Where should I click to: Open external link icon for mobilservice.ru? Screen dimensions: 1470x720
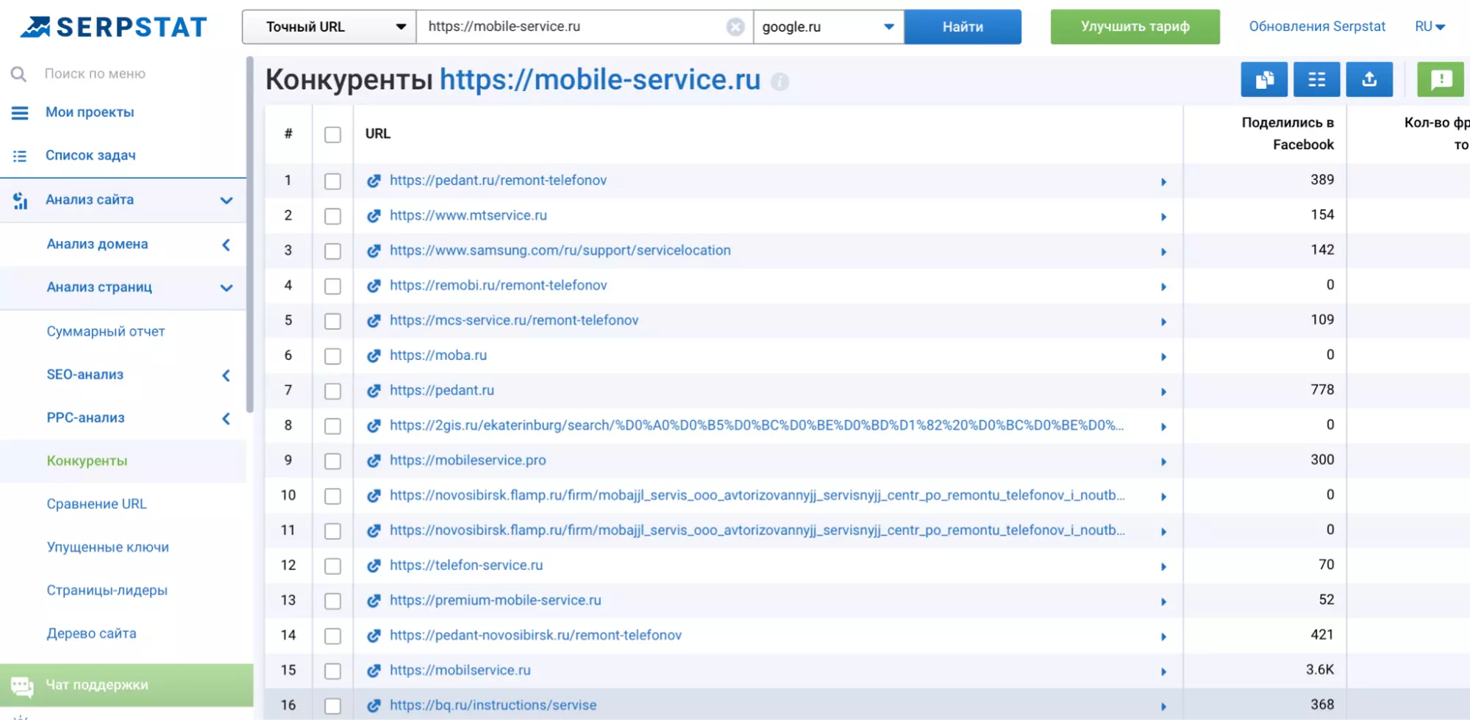pos(374,671)
